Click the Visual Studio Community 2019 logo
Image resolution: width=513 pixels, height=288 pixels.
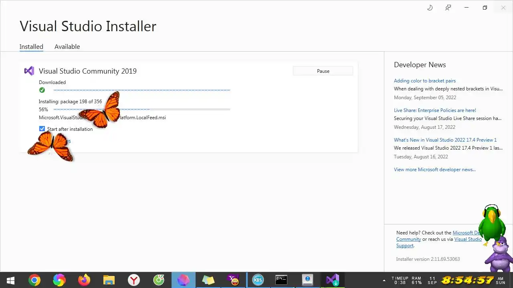(29, 71)
